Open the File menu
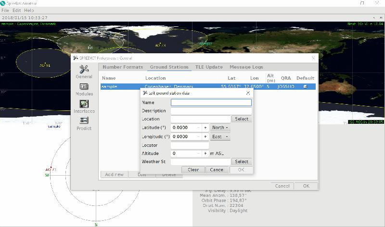This screenshot has height=227, width=385. point(5,11)
